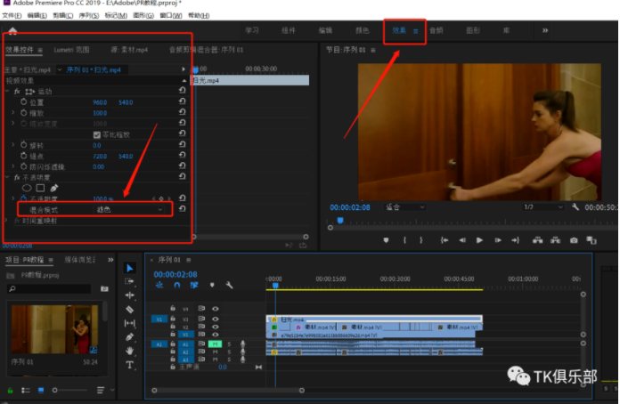Add marker in Program Monitor transport
Screen dimensions: 620x404
[386, 240]
